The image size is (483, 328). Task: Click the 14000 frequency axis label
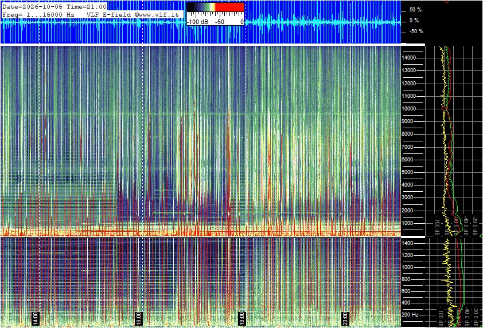pos(408,58)
